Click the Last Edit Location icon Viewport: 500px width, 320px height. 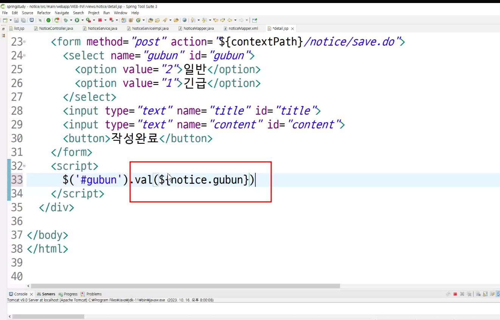point(216,20)
